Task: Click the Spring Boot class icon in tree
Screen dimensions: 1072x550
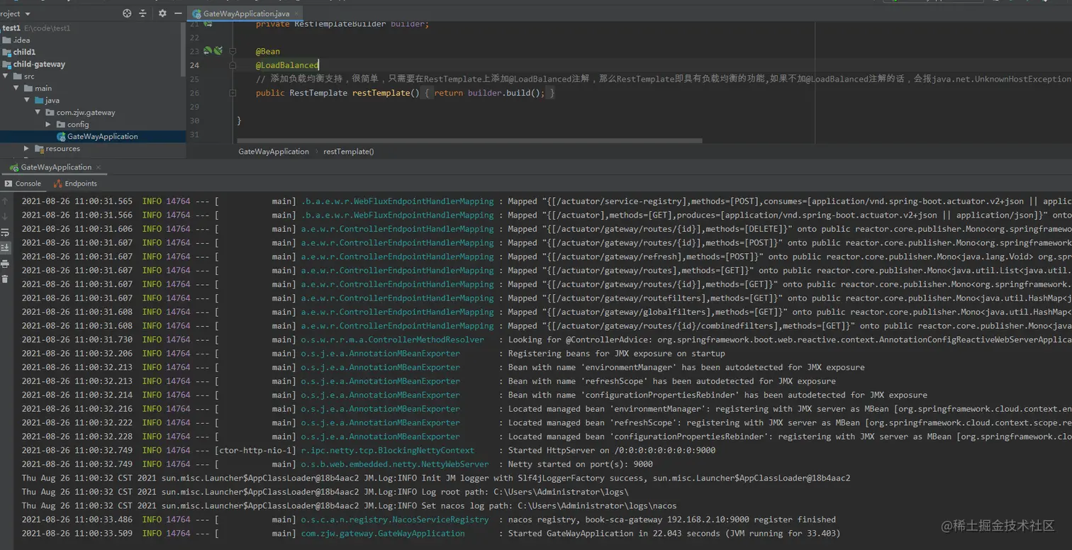Action: tap(61, 136)
